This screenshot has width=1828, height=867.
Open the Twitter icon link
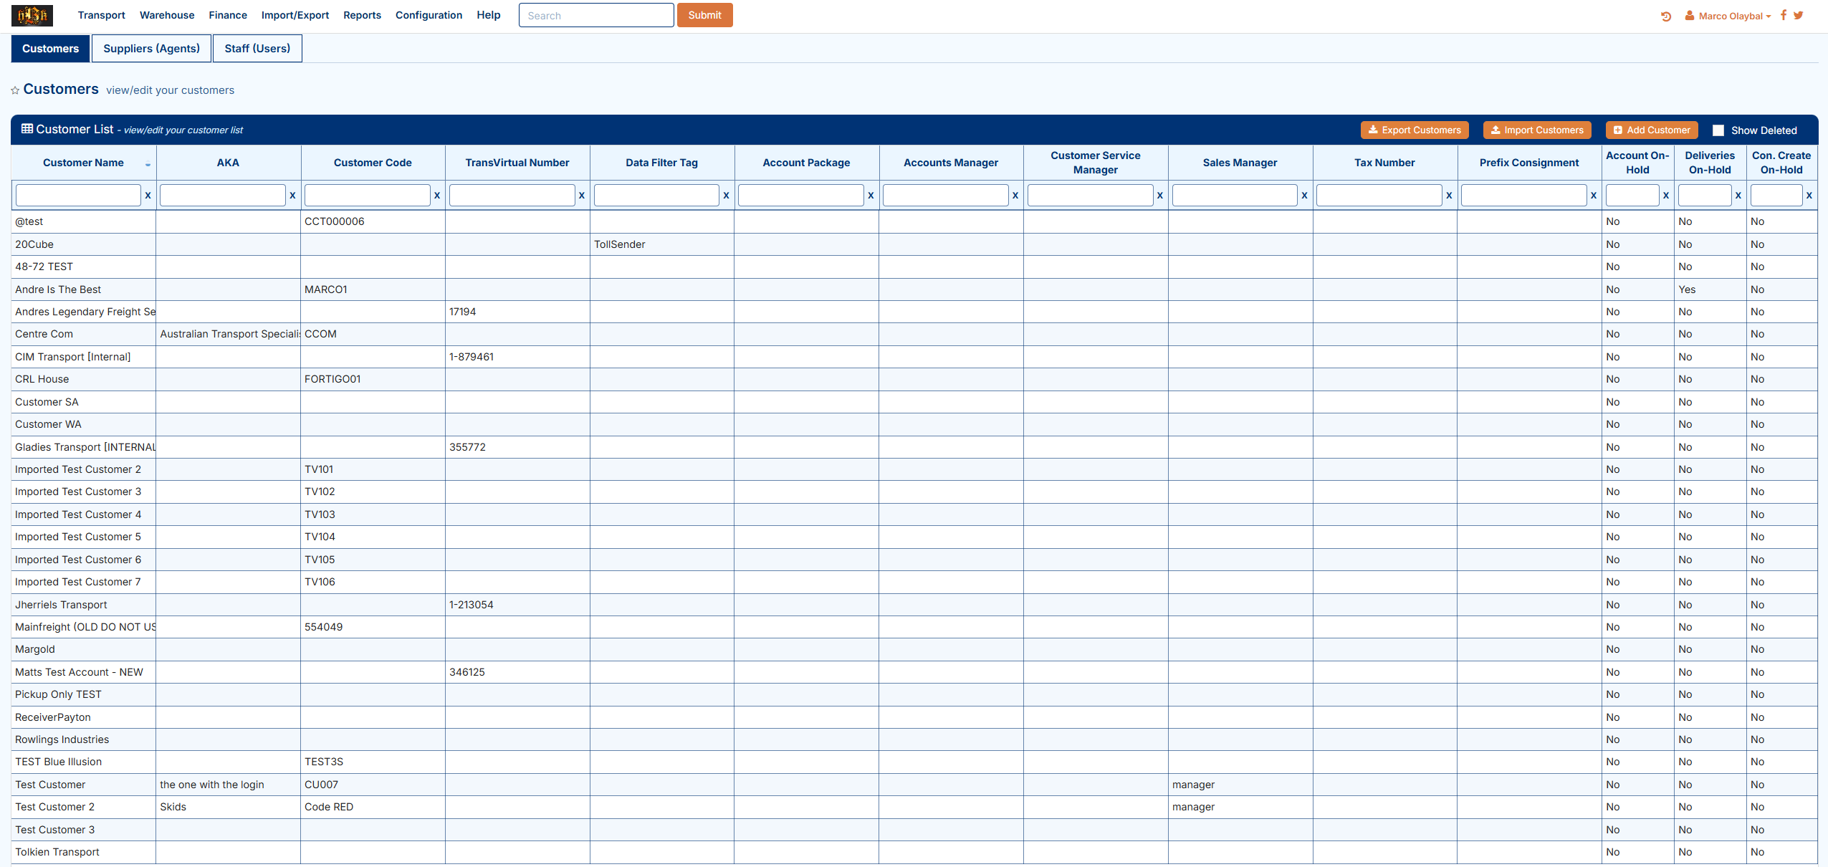[1799, 15]
